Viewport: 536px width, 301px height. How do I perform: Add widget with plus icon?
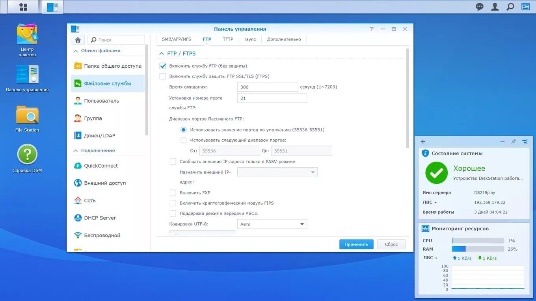coord(423,142)
